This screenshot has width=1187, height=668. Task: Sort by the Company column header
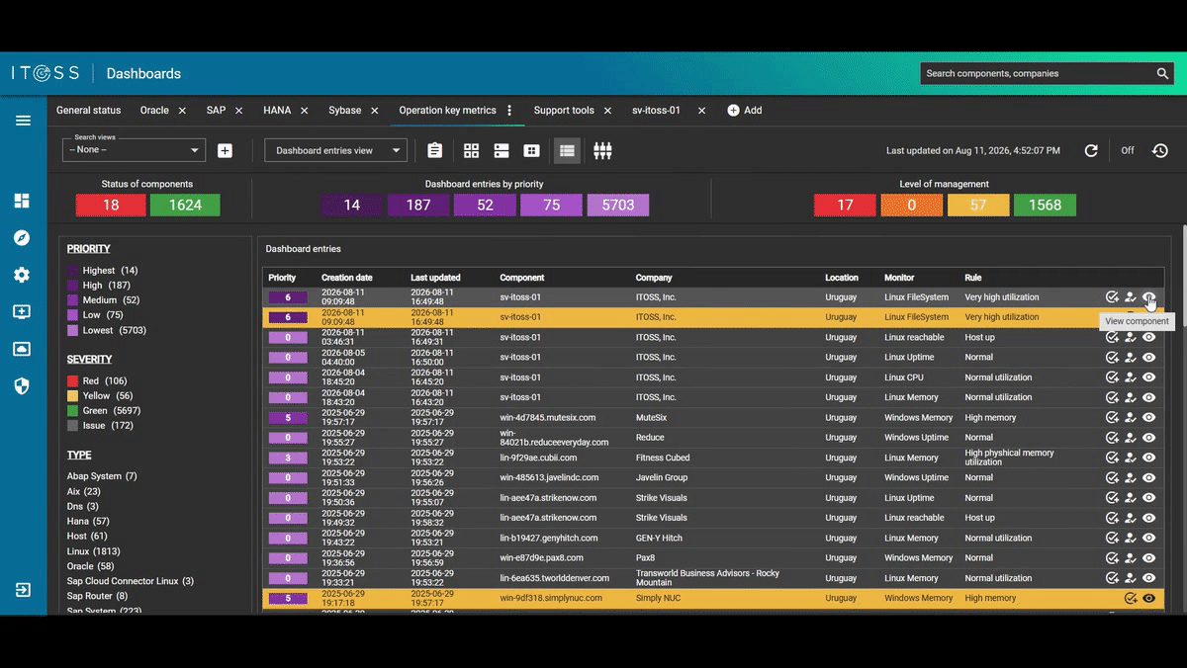pyautogui.click(x=654, y=278)
